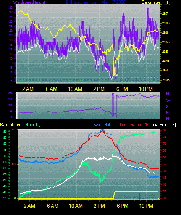This screenshot has width=181, height=215.
Task: Click the '35' temperature axis value
Action: coord(164,192)
